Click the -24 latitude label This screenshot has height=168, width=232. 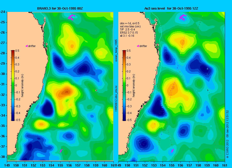click(3, 12)
